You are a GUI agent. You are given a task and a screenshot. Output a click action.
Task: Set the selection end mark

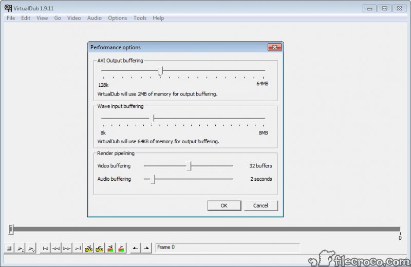146,248
